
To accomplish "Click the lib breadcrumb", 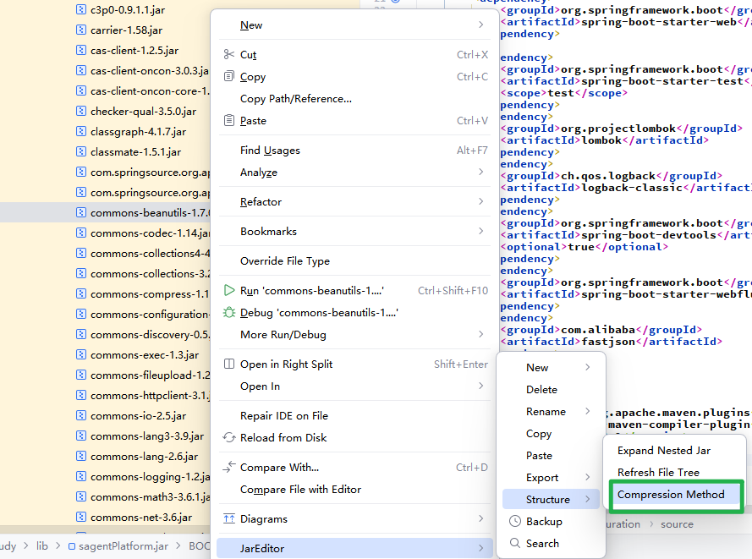I will tap(42, 546).
